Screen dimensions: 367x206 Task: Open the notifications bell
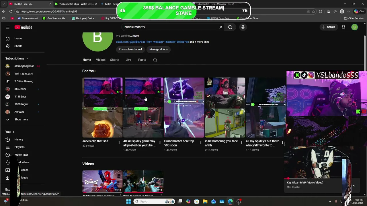click(x=343, y=27)
